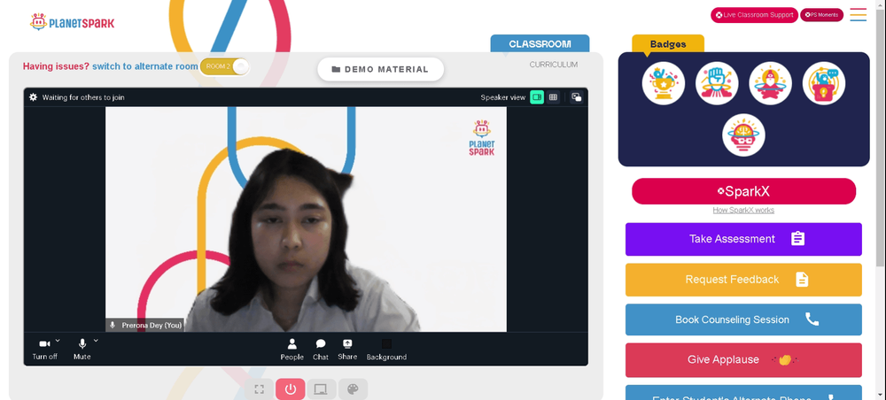886x400 pixels.
Task: Expand camera options chevron
Action: click(58, 340)
